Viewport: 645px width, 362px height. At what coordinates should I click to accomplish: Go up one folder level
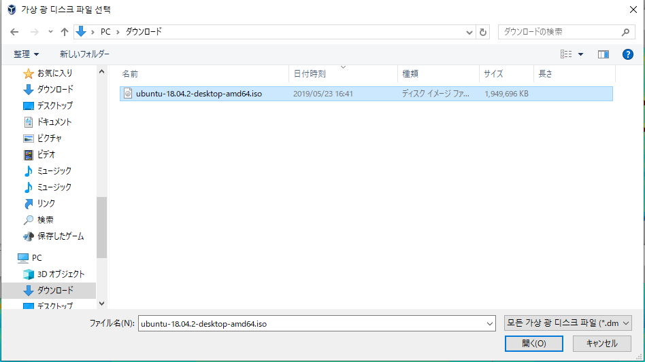65,32
